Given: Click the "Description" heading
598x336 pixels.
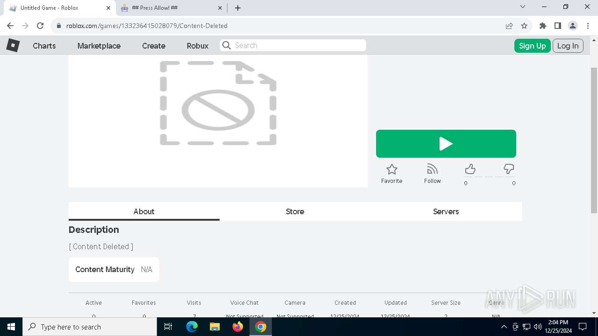Looking at the screenshot, I should coord(94,230).
